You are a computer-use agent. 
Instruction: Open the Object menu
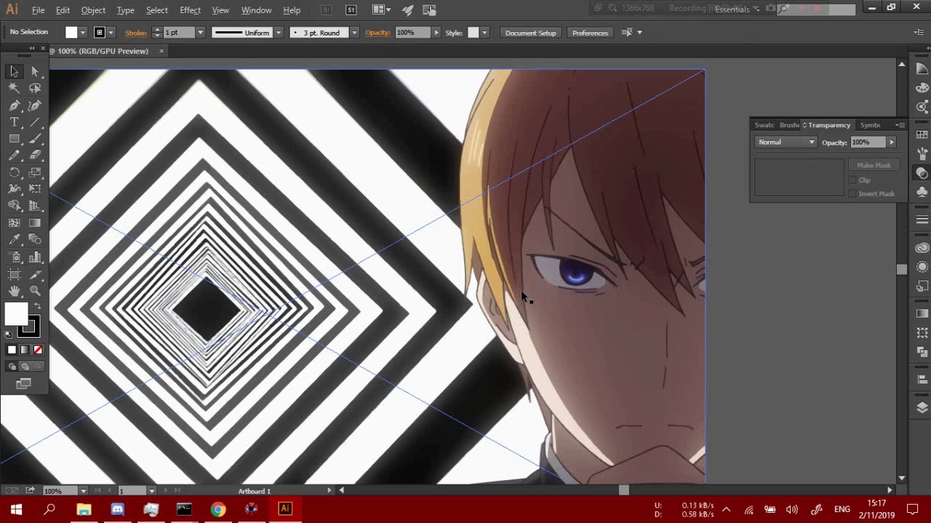[93, 10]
